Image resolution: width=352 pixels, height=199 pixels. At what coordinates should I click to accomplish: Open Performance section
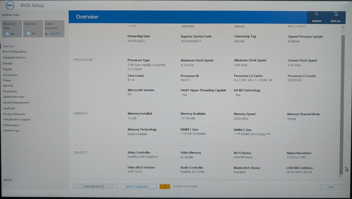tap(11, 125)
